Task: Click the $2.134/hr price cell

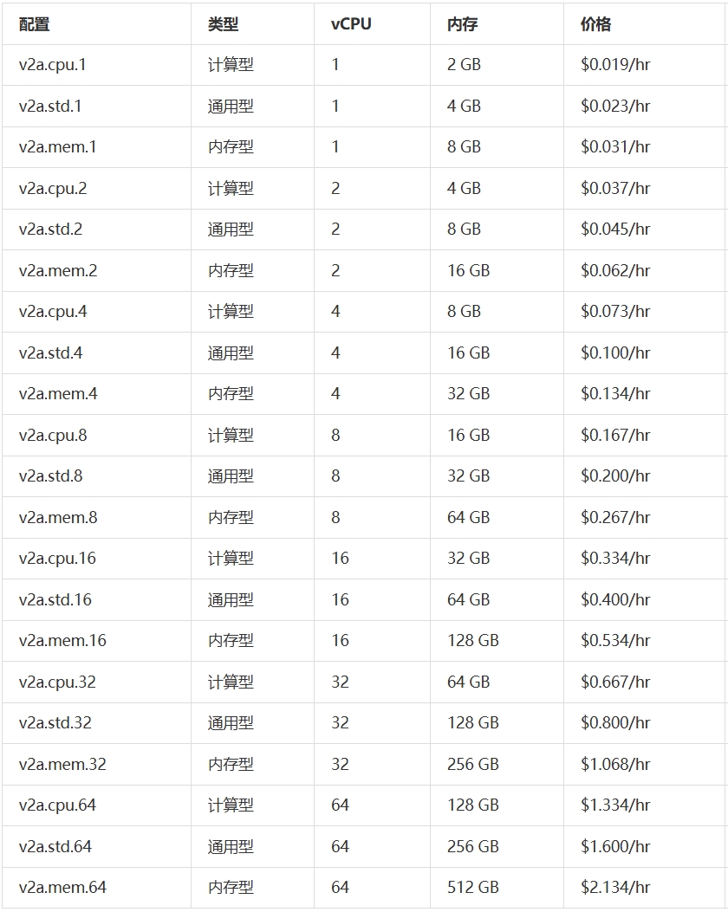Action: click(615, 888)
